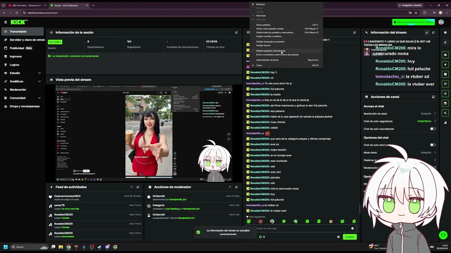Expand Información de la sesión panel fullscreen

point(236,32)
